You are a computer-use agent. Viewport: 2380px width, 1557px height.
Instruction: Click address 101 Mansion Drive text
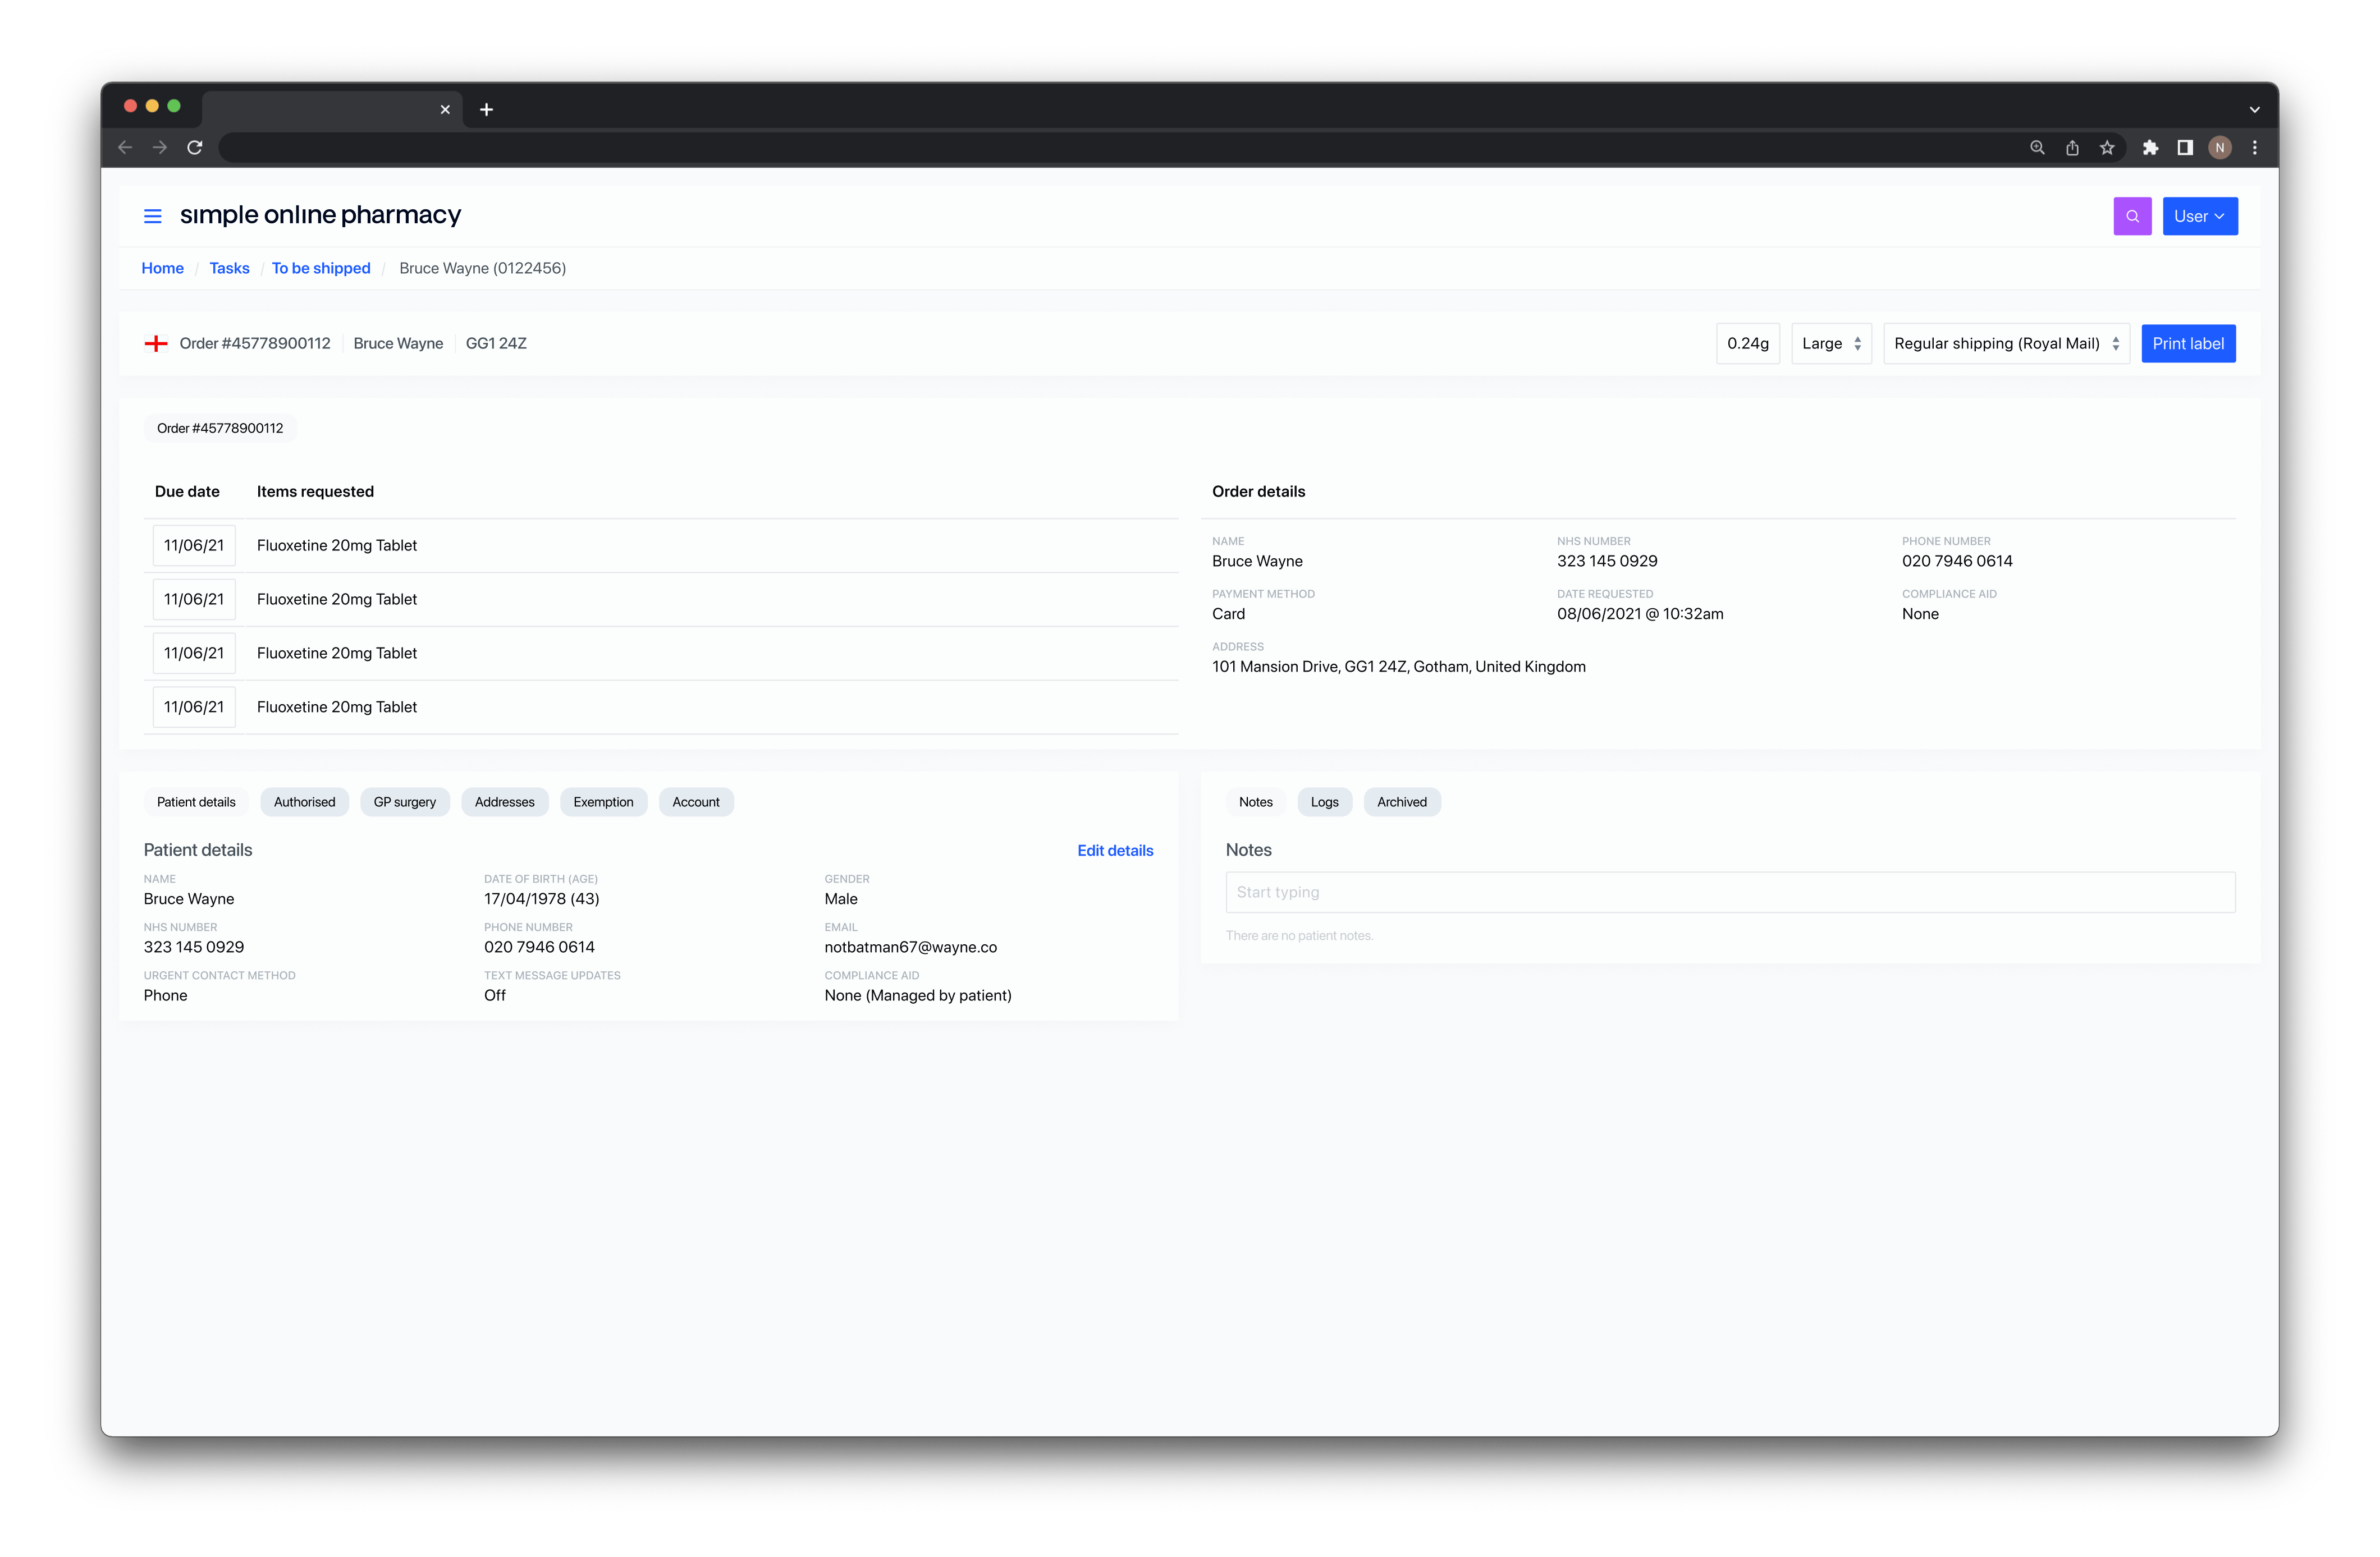point(1398,667)
